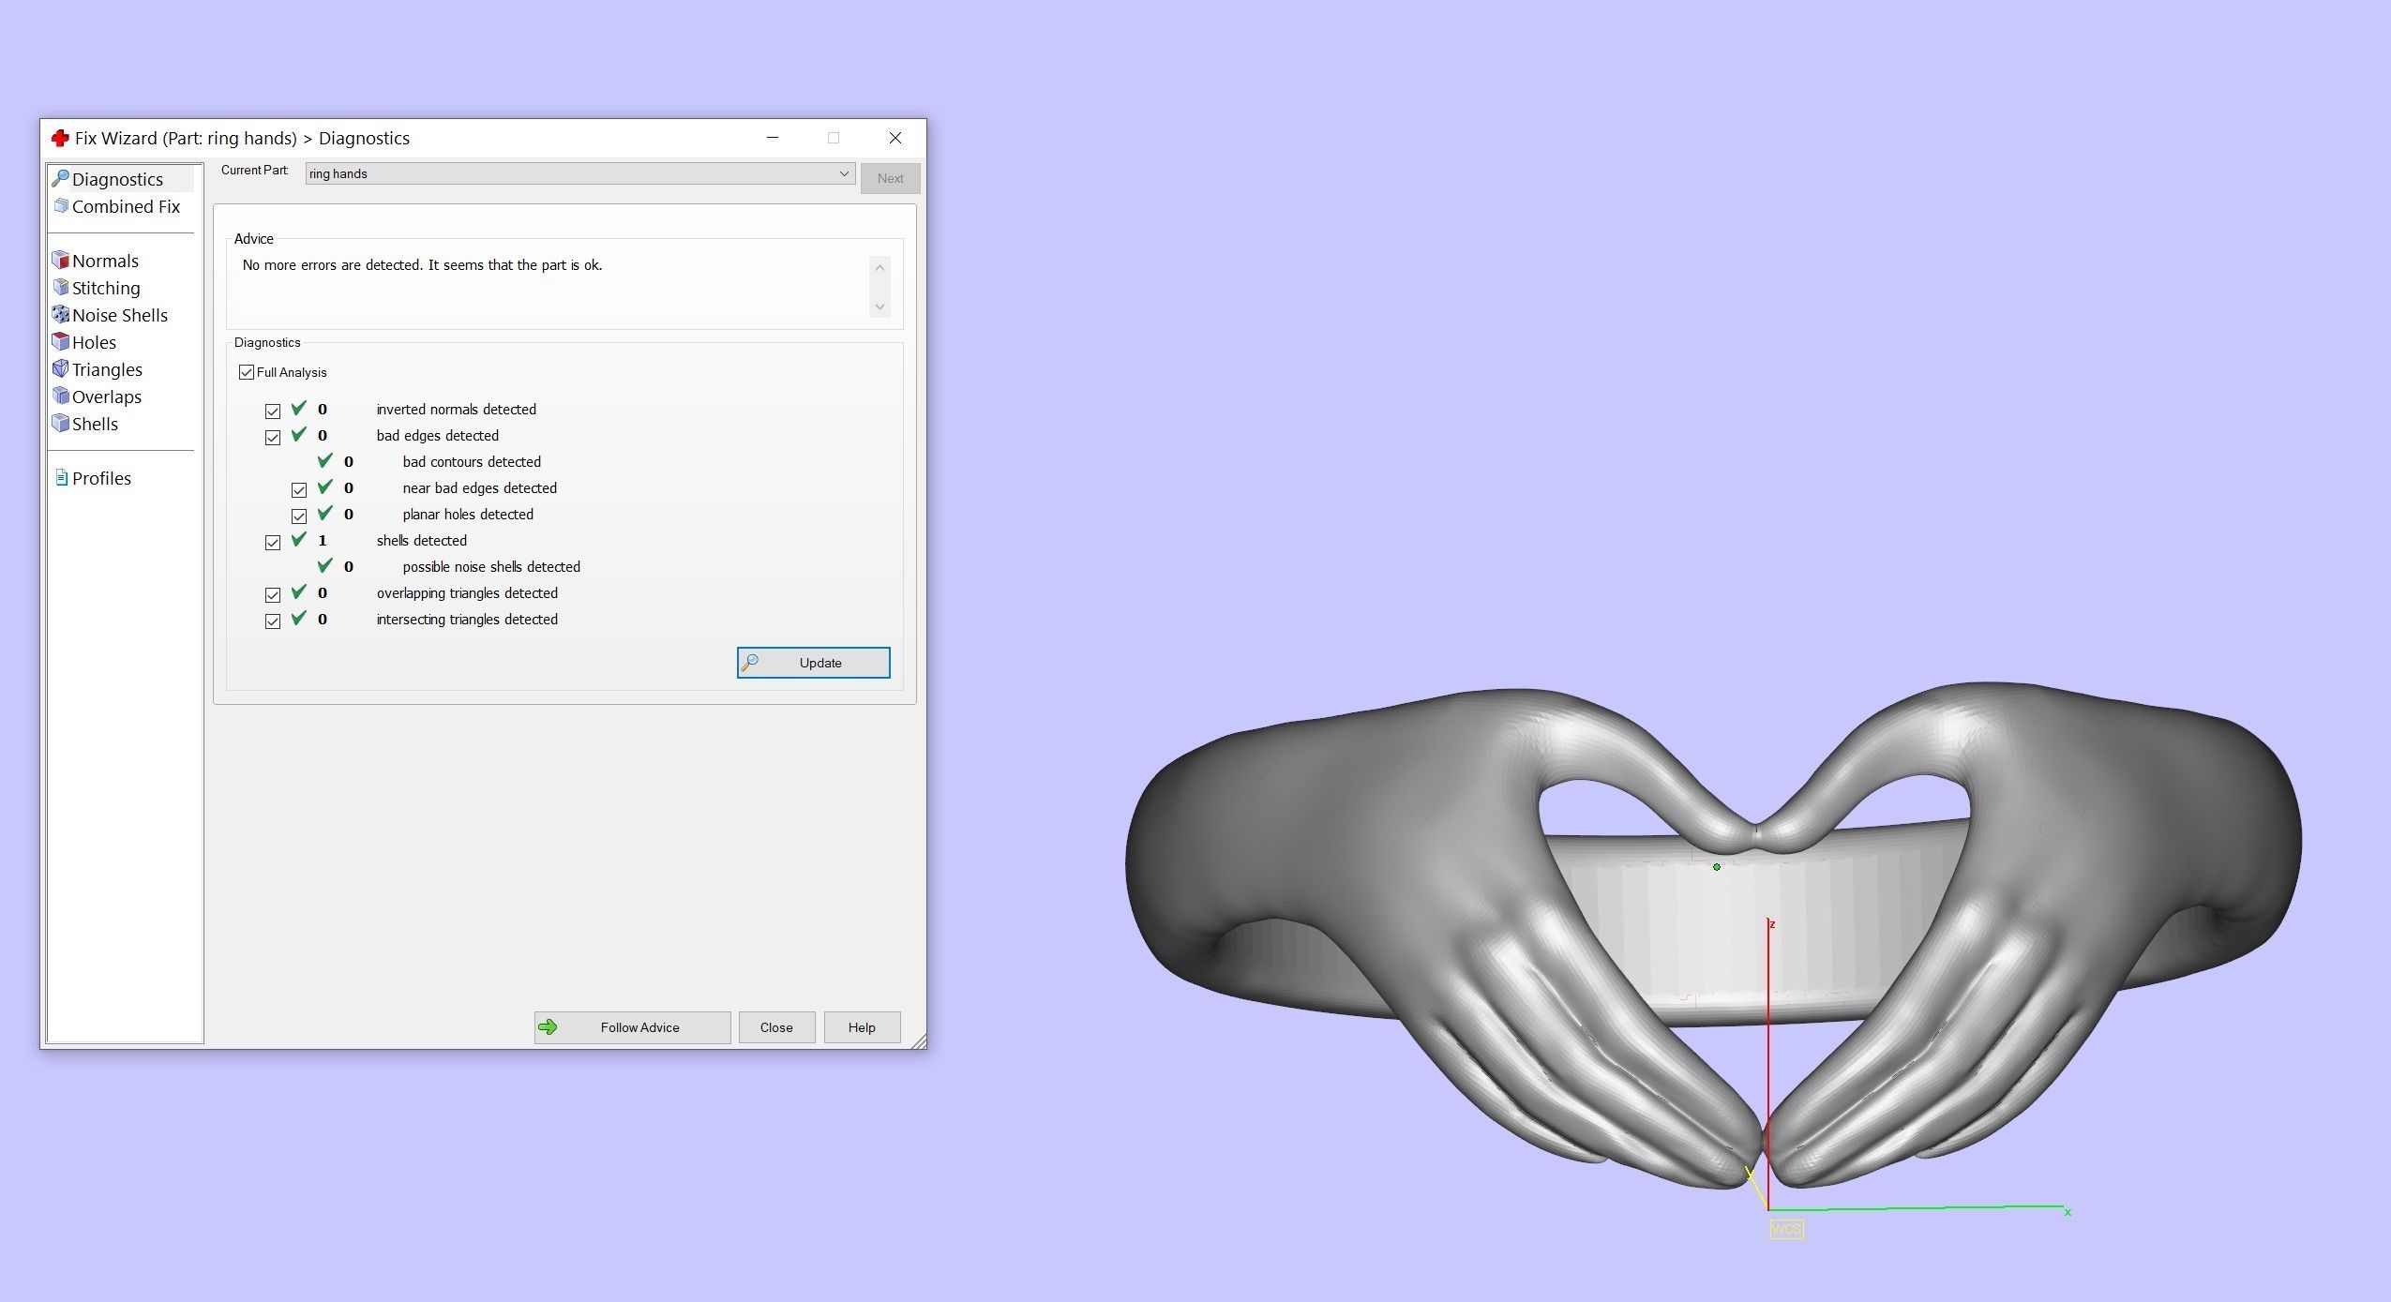Viewport: 2391px width, 1302px height.
Task: Go to the Stitching page
Action: coord(106,288)
